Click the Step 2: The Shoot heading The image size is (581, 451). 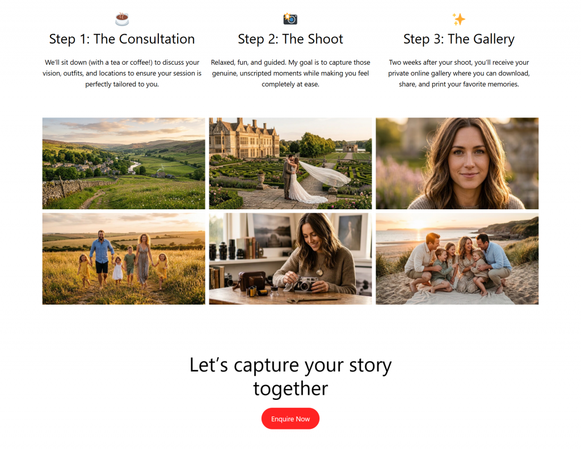coord(290,39)
